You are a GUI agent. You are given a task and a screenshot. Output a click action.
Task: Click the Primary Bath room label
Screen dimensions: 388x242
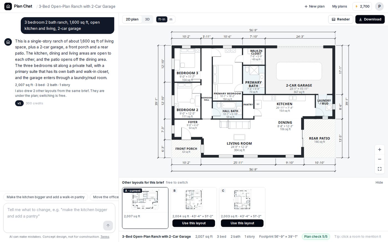click(253, 84)
